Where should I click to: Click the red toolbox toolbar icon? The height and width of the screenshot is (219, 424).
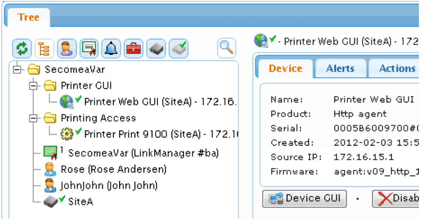pos(133,49)
